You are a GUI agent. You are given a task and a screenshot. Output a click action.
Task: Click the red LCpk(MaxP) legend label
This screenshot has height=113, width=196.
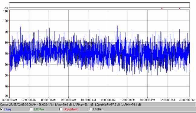(71, 109)
